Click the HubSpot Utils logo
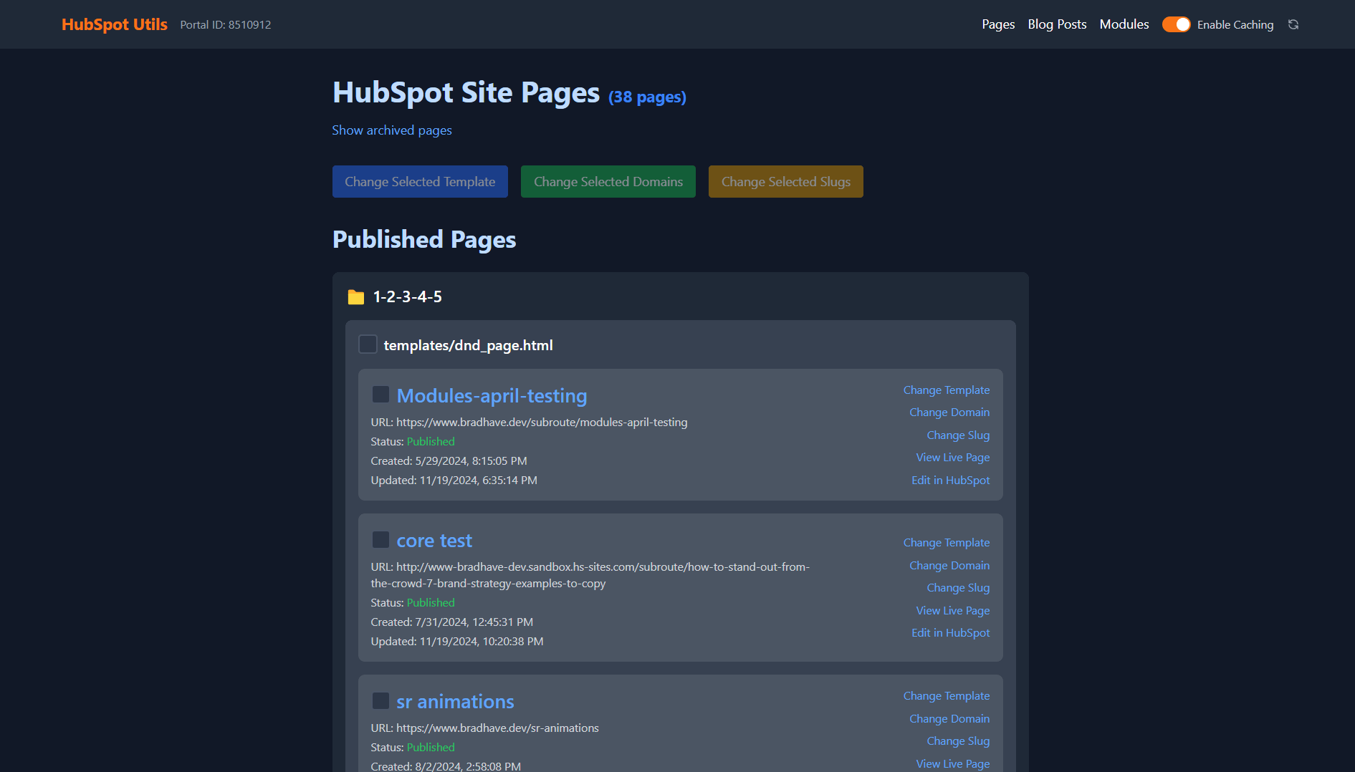 coord(114,24)
